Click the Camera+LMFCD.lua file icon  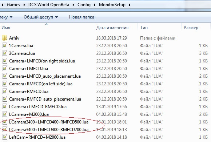coord(5,69)
